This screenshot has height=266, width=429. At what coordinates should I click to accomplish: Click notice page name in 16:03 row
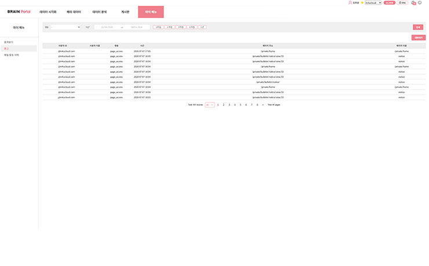coord(401,97)
